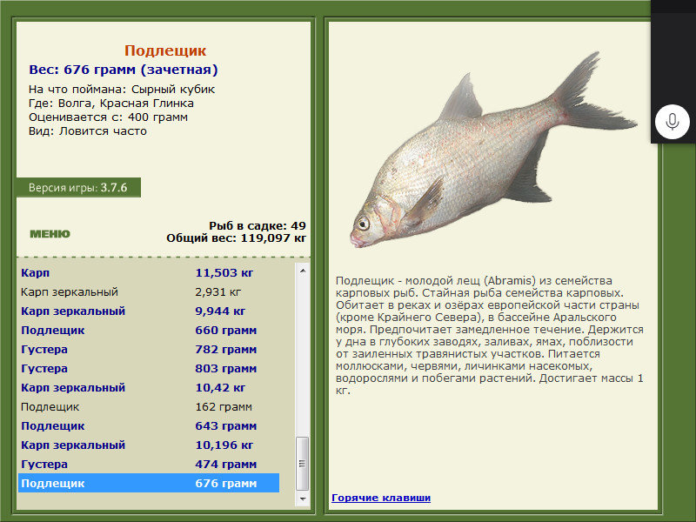Select Подлещик 660 грамм row
This screenshot has width=696, height=522.
coord(149,330)
